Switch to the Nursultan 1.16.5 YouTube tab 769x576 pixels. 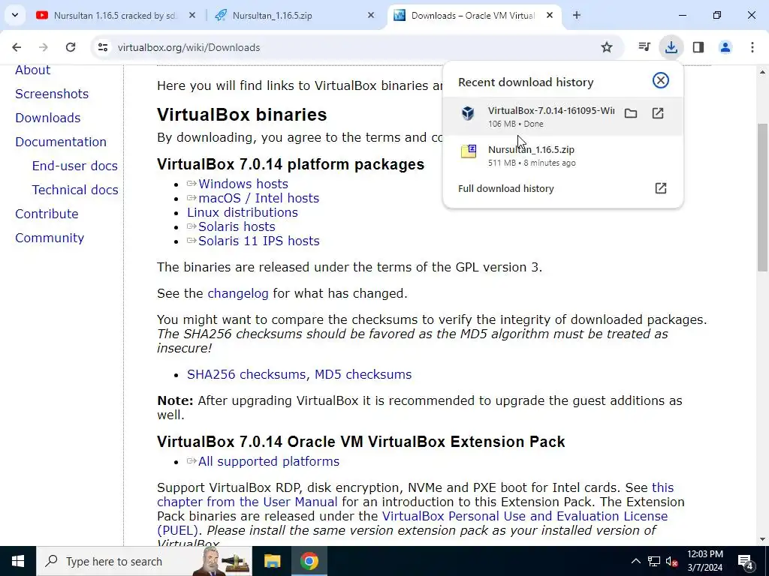coord(115,16)
